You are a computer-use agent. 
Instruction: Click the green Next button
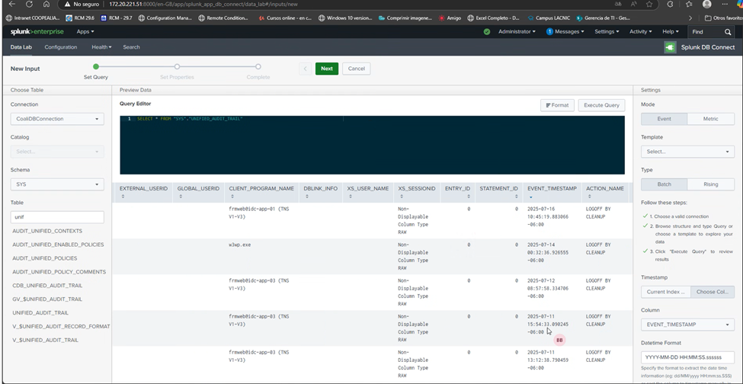326,69
